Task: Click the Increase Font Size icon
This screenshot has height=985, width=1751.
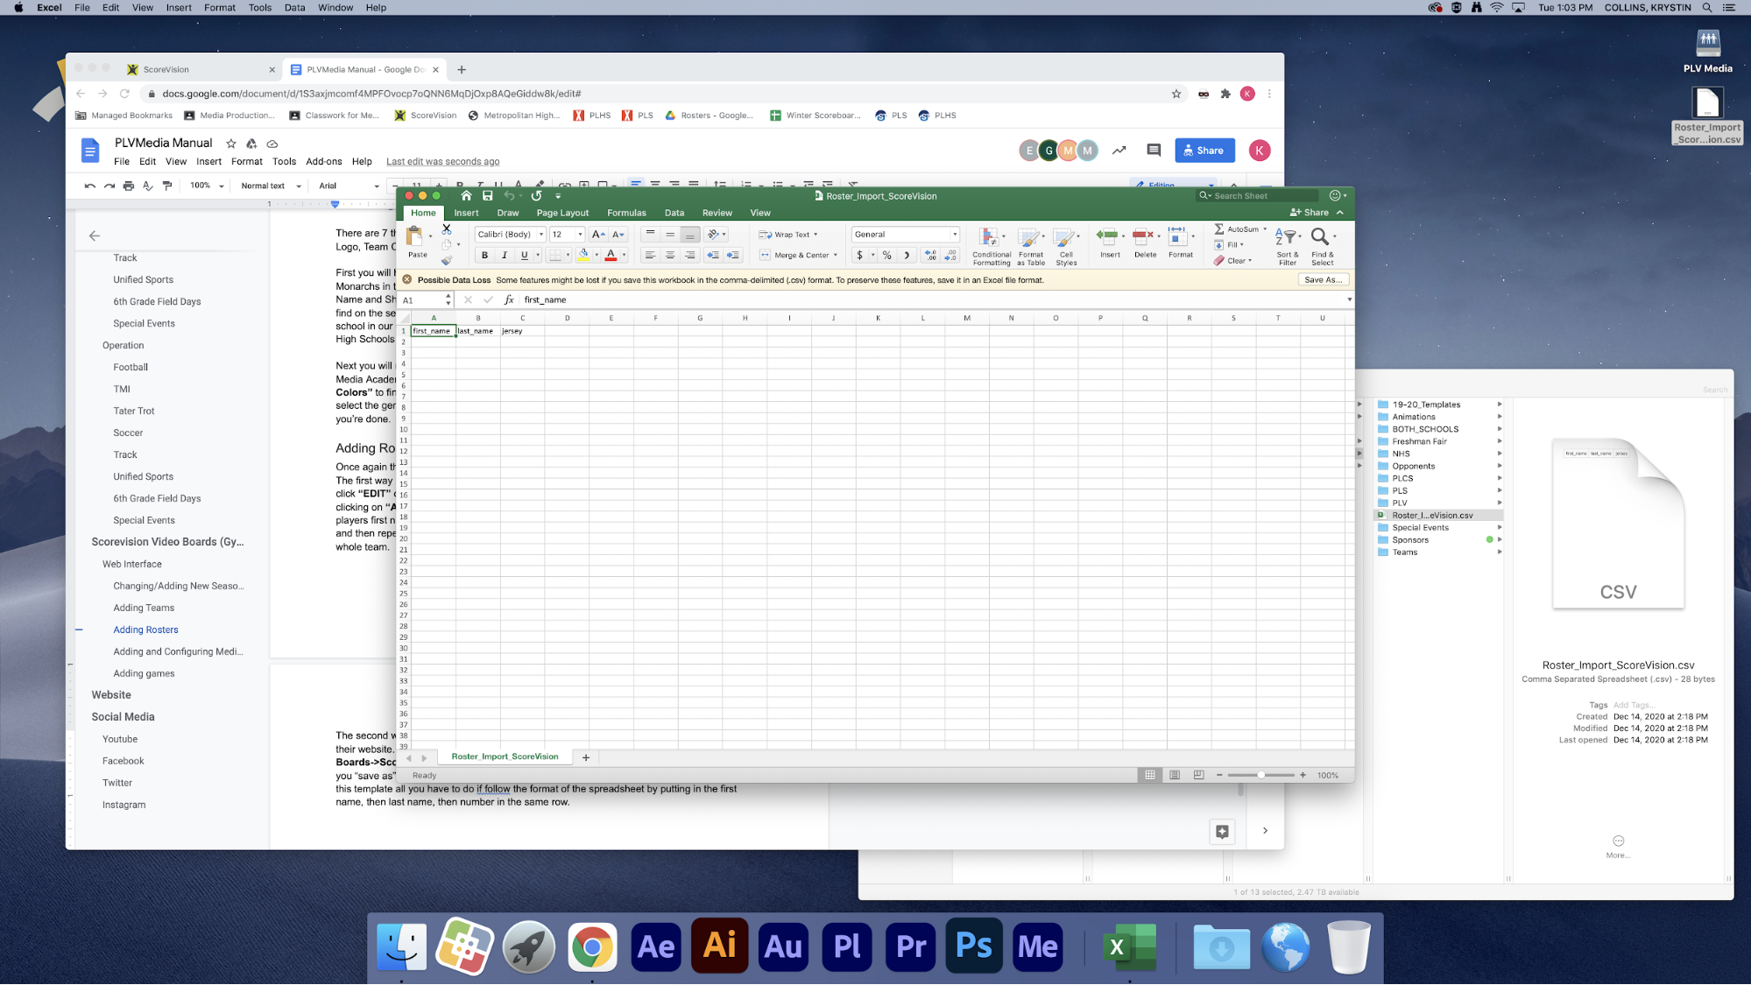Action: click(x=598, y=235)
